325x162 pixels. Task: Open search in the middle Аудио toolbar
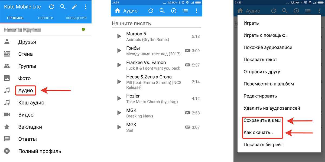[x=162, y=11]
